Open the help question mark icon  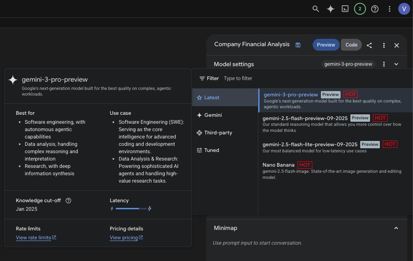(x=375, y=9)
